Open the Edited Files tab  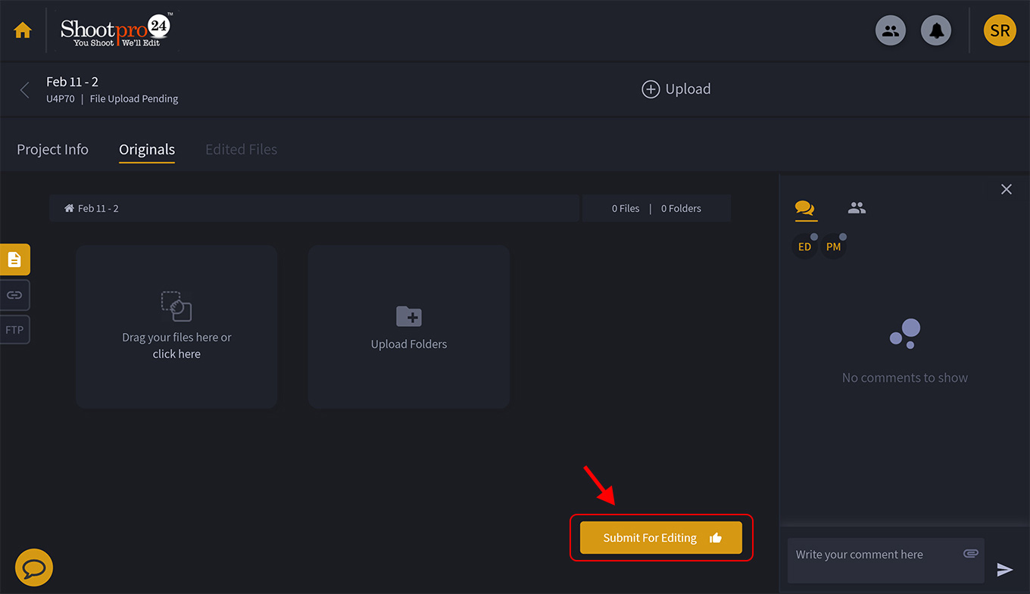pyautogui.click(x=241, y=149)
